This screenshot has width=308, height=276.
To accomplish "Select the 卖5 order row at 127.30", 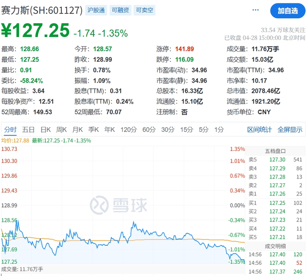I will [x=275, y=159].
